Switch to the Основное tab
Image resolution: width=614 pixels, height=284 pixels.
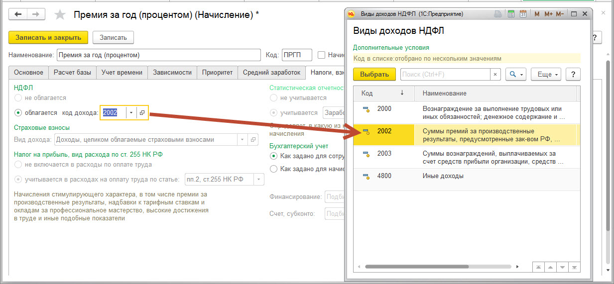click(x=28, y=72)
